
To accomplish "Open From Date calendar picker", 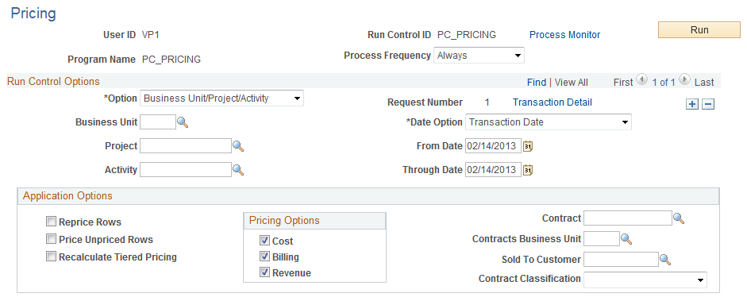I will (x=528, y=146).
